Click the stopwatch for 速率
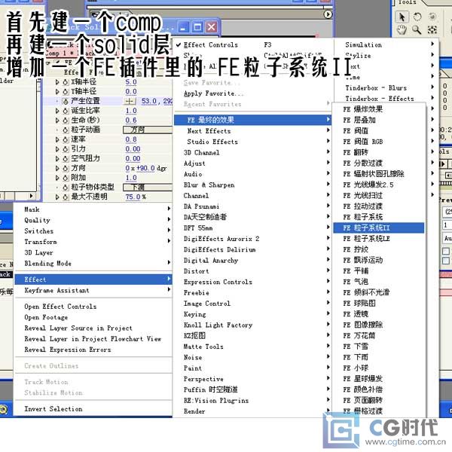 (x=66, y=139)
